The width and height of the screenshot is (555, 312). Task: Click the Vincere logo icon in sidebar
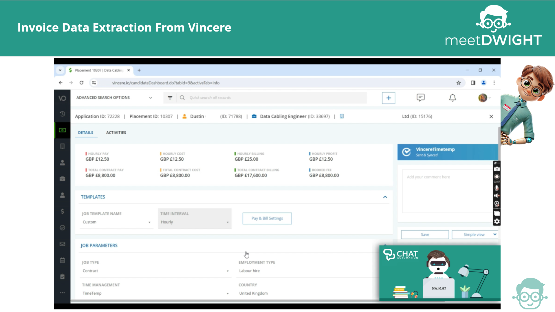(x=62, y=98)
